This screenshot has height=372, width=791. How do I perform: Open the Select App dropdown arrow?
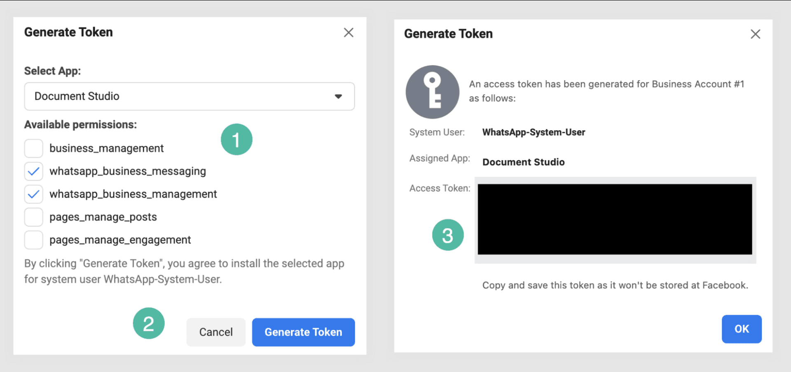[338, 97]
